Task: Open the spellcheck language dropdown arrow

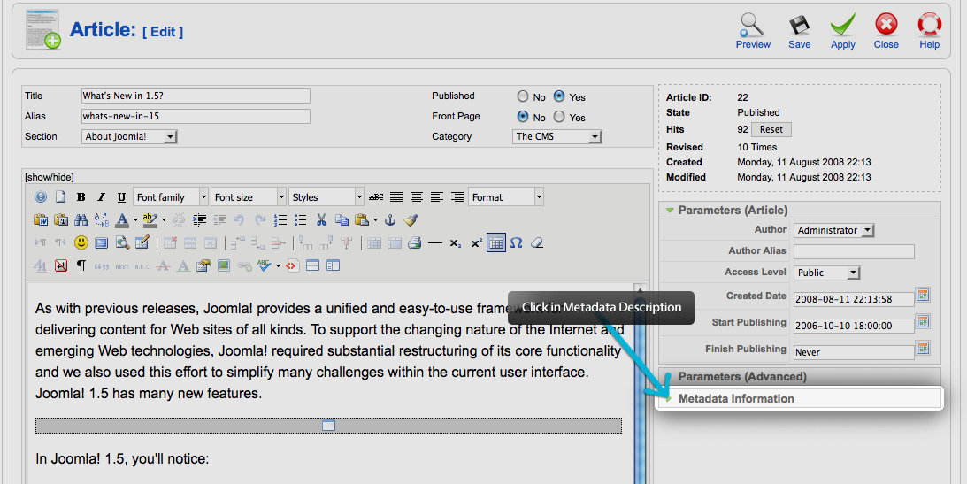Action: click(x=278, y=266)
